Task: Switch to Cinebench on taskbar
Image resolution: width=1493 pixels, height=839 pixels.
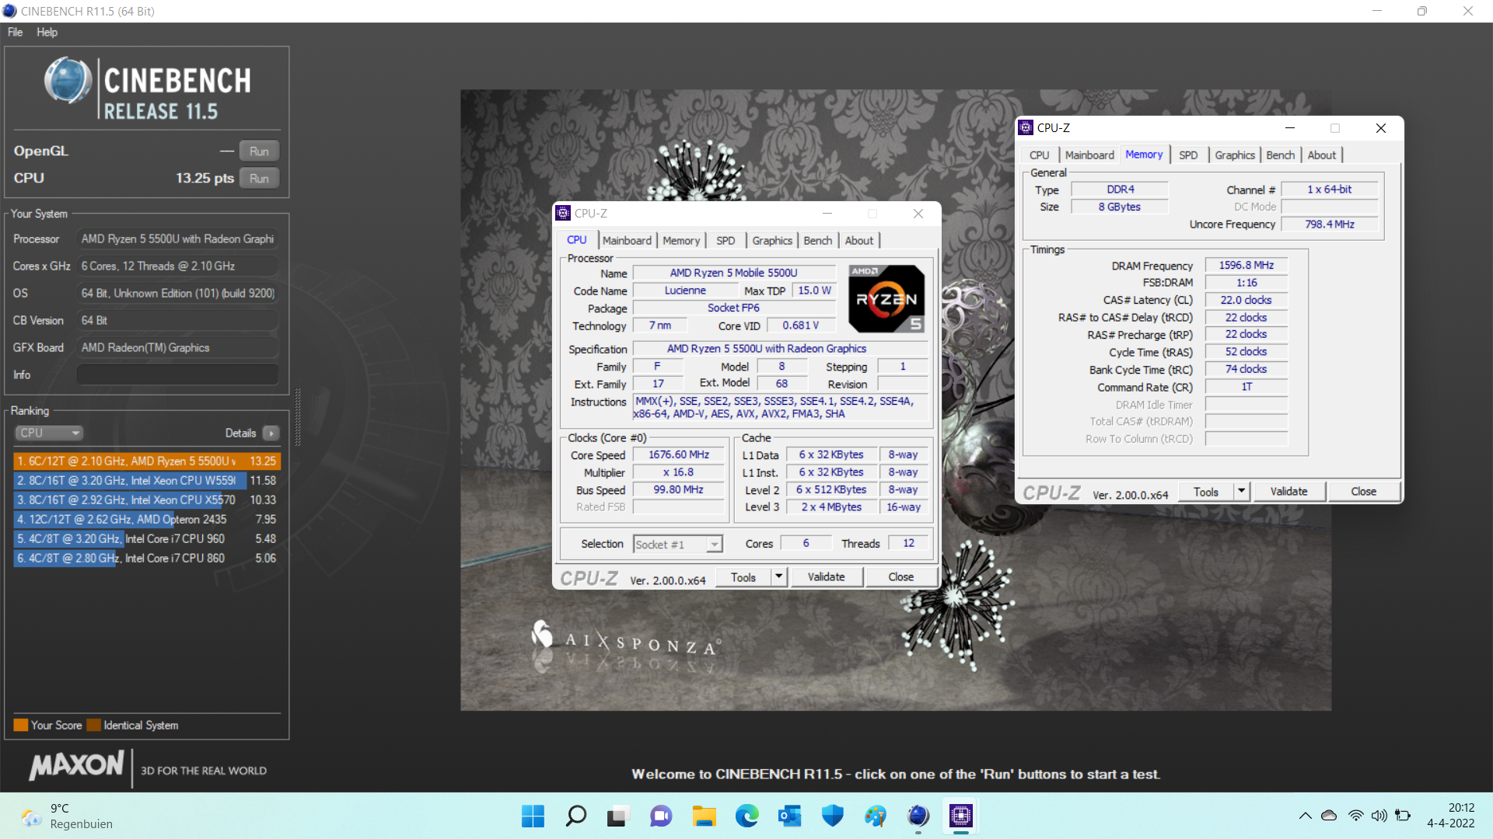Action: pos(918,816)
